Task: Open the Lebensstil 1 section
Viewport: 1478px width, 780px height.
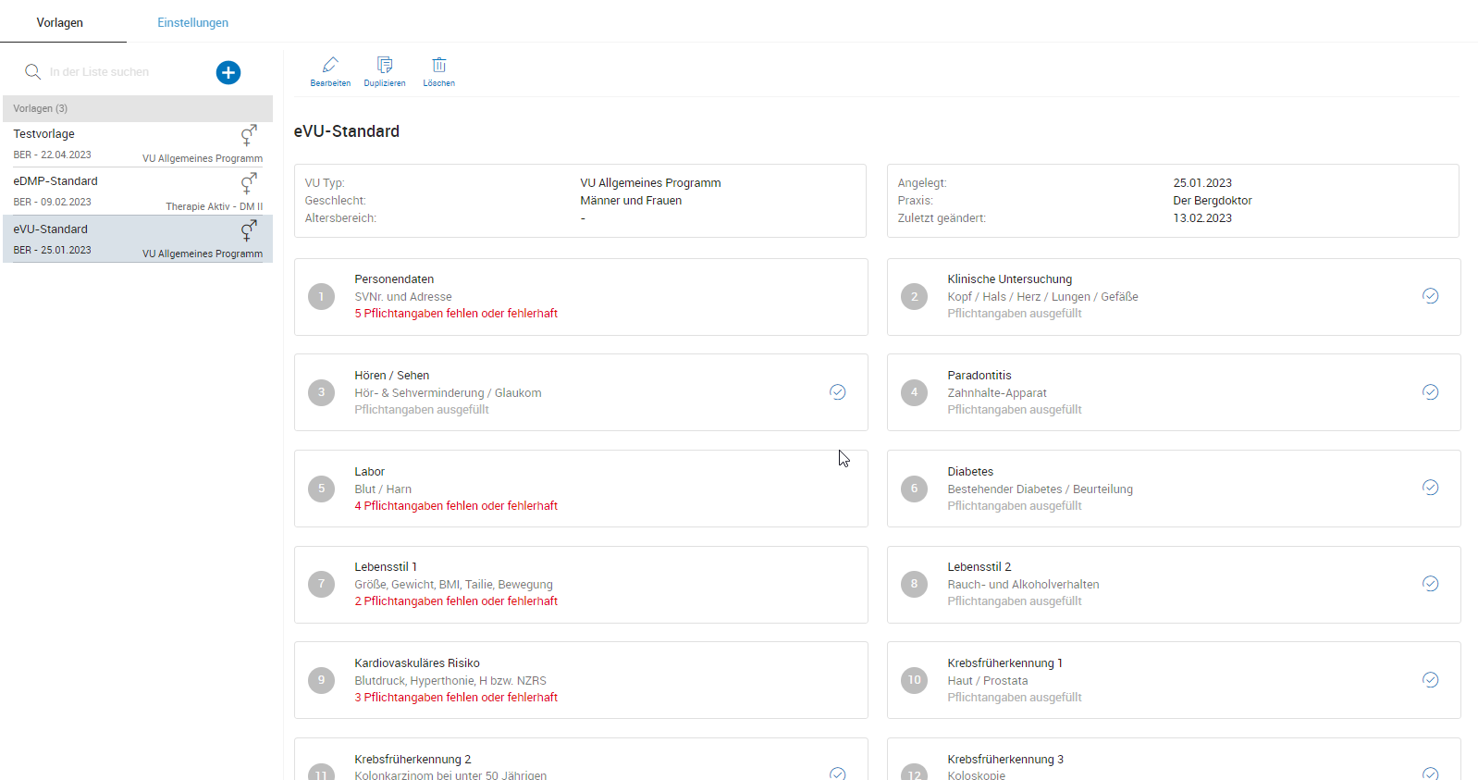Action: click(x=581, y=585)
